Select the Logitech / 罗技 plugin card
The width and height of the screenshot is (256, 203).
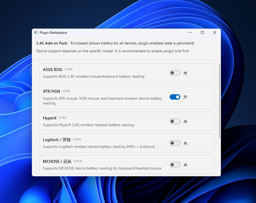click(107, 143)
